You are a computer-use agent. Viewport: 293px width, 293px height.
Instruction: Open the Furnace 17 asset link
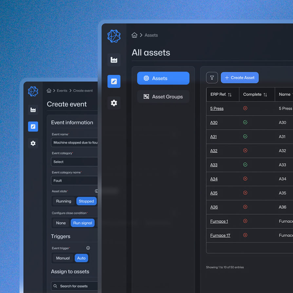tap(220, 235)
